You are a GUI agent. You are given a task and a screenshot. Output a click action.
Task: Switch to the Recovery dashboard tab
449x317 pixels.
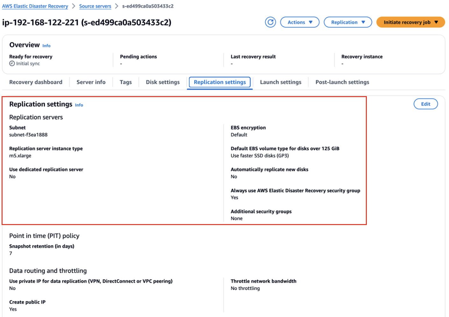36,82
